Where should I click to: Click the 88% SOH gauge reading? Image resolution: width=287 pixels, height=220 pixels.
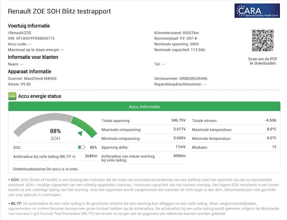55,131
